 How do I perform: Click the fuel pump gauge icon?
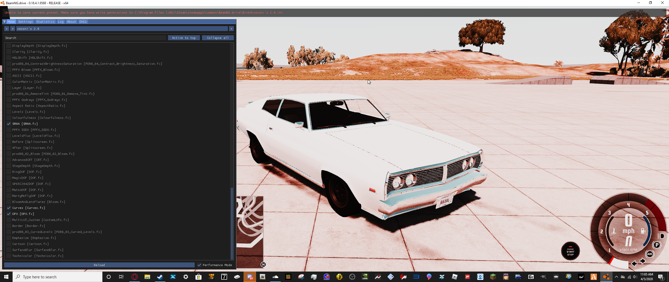(643, 231)
